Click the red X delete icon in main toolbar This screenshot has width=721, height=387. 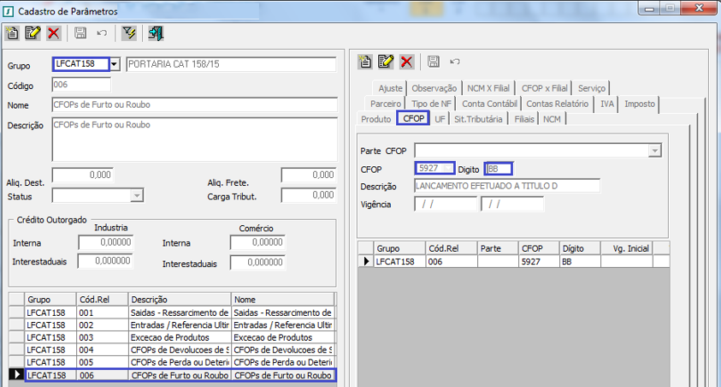tap(54, 33)
